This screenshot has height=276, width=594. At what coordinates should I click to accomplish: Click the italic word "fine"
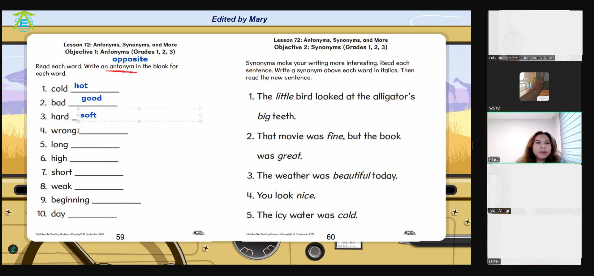coord(335,136)
